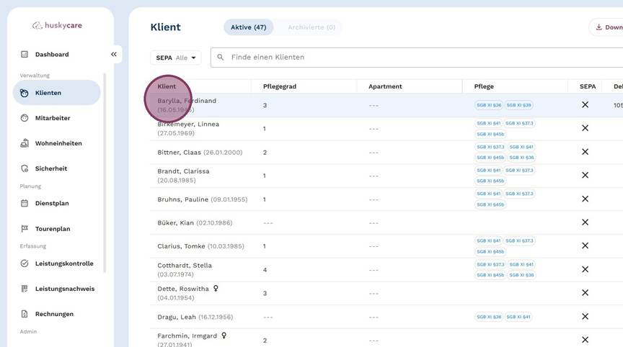
Task: Open client Bittner, Claas
Action: pos(200,153)
